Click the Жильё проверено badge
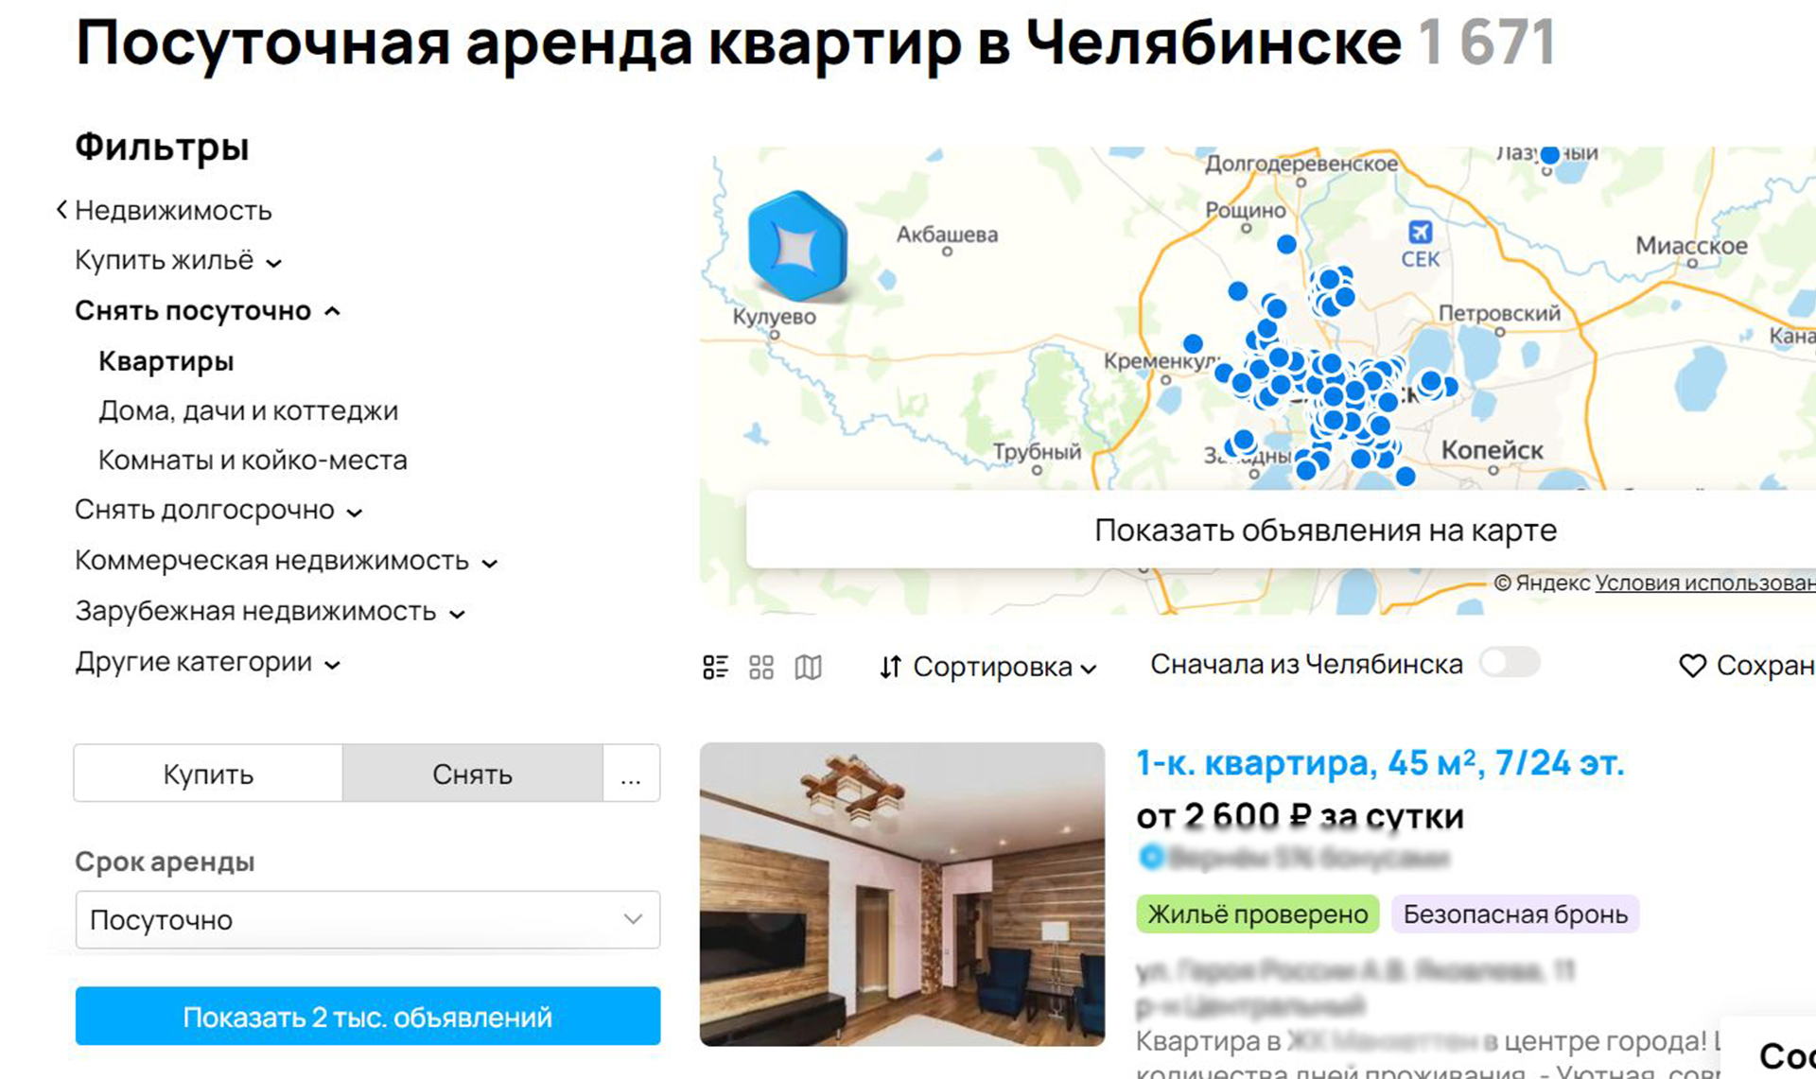Screen dimensions: 1816x1079 (x=1257, y=914)
